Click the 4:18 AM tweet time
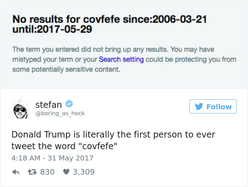This screenshot has height=187, width=248. [26, 158]
